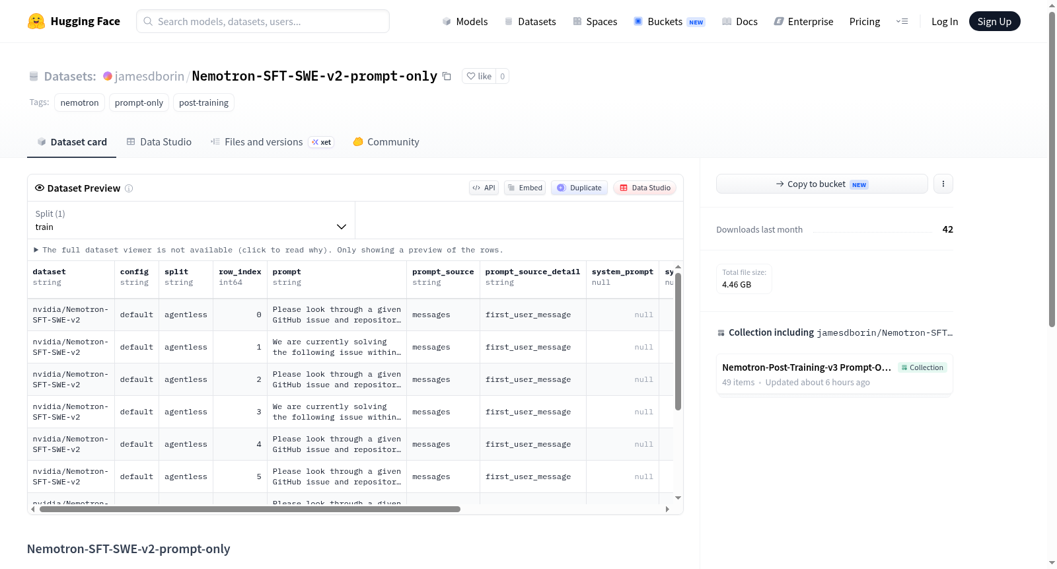Click jamesdborin avatar icon
Screen dimensions: 1057x569
108,76
